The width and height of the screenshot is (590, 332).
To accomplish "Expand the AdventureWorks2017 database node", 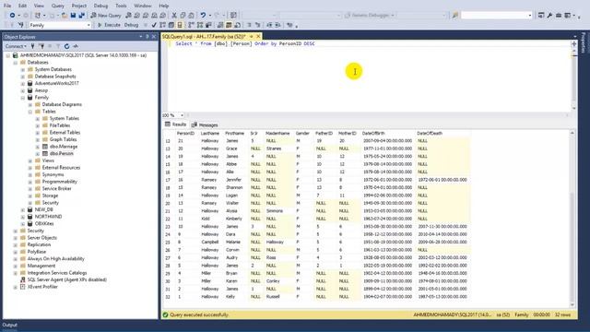I will [22, 84].
